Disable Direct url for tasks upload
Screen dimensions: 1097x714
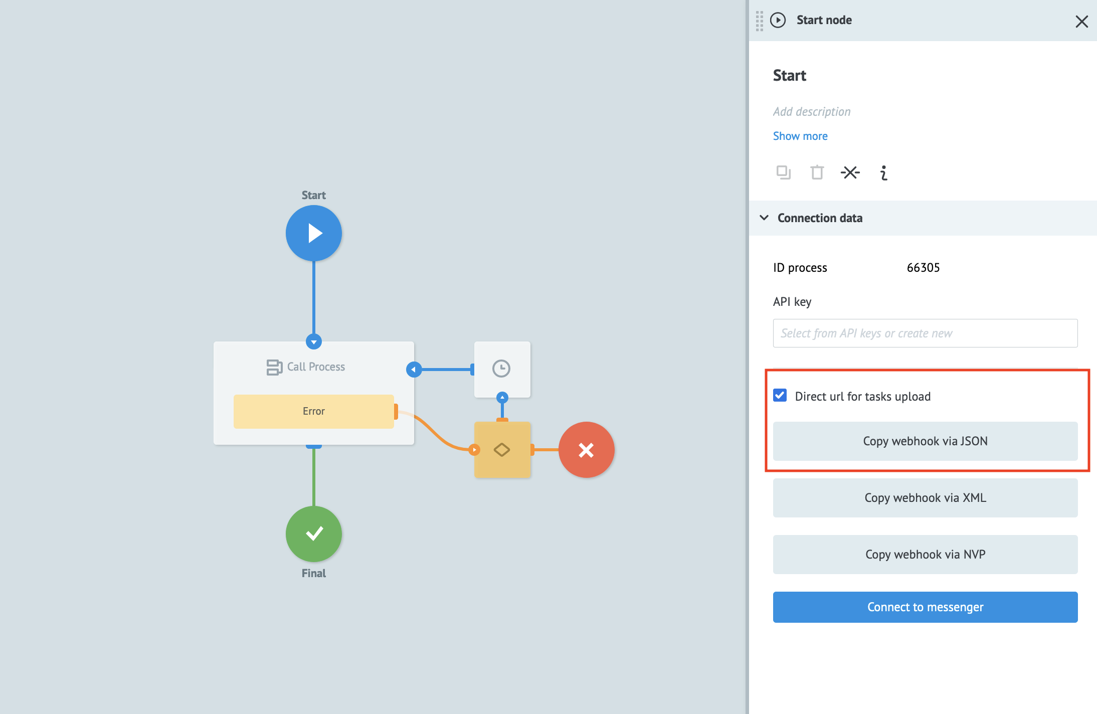point(780,396)
